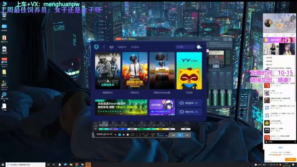Open the League of Legends desktop shortcut
This screenshot has height=167, width=297.
coord(4,85)
